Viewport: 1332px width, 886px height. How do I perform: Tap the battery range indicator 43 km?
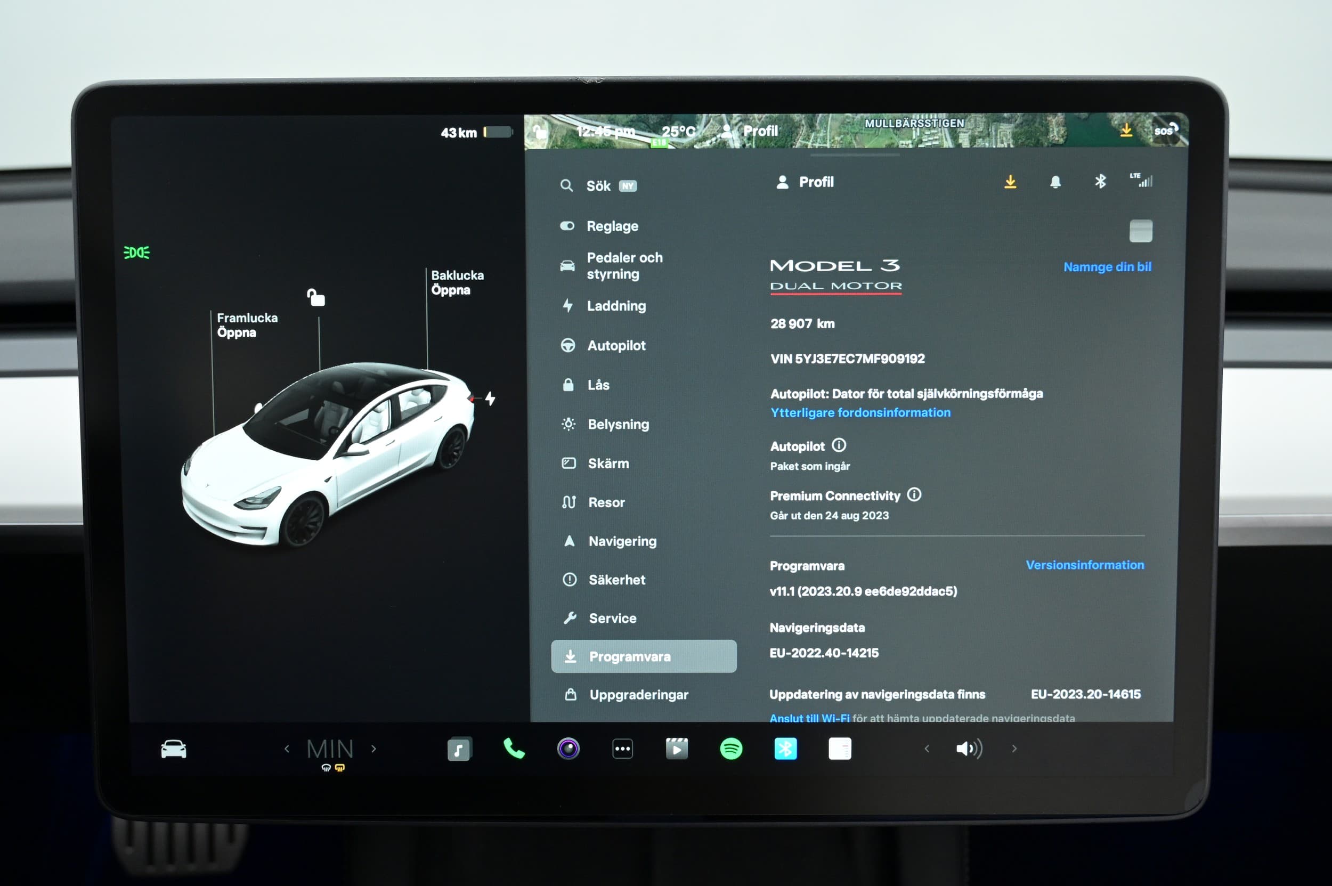click(x=476, y=132)
